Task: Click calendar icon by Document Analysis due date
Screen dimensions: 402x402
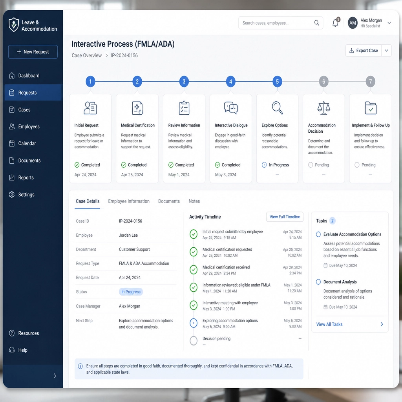Action: 325,307
